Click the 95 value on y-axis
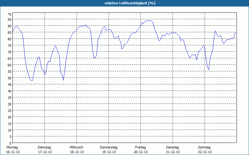 tap(10, 19)
